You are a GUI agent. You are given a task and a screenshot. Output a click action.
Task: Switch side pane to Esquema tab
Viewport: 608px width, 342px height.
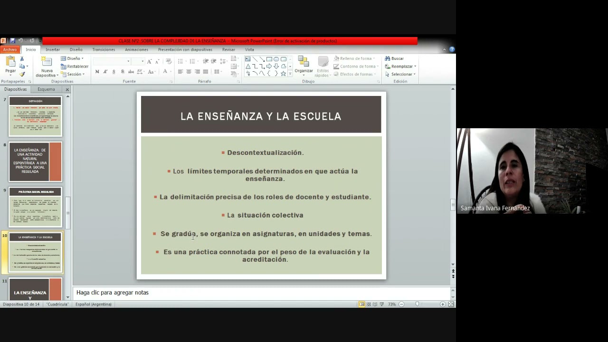[46, 89]
